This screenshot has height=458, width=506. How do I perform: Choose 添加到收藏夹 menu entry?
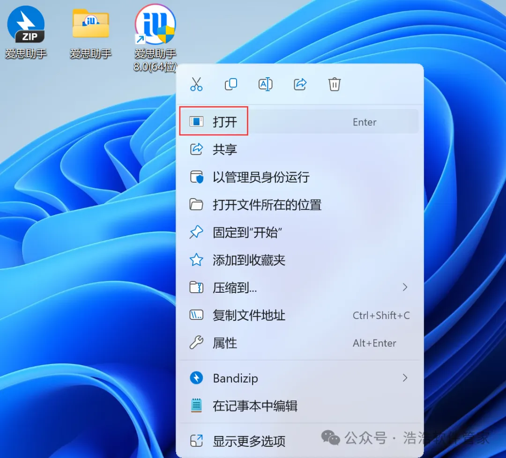pyautogui.click(x=299, y=260)
